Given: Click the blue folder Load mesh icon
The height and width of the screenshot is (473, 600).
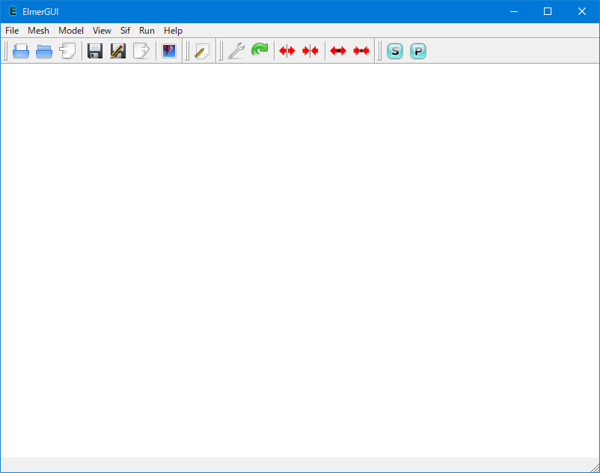Looking at the screenshot, I should [x=44, y=51].
